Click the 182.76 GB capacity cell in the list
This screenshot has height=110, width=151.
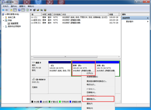coord(114,23)
